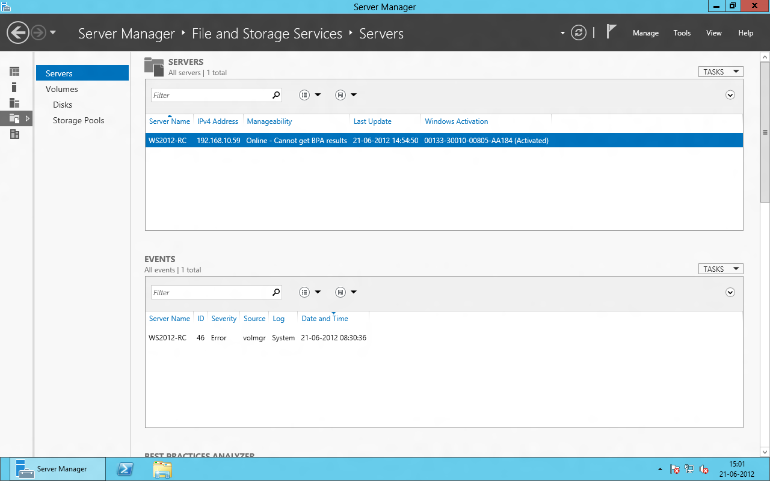Open navigation history dropdown beside Forward arrow
The height and width of the screenshot is (481, 770).
coord(53,32)
